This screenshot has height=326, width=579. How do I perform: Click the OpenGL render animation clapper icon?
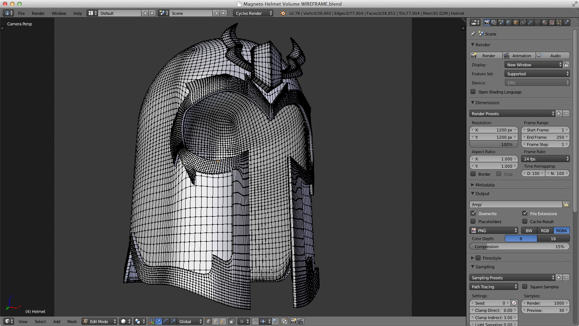tap(300, 321)
